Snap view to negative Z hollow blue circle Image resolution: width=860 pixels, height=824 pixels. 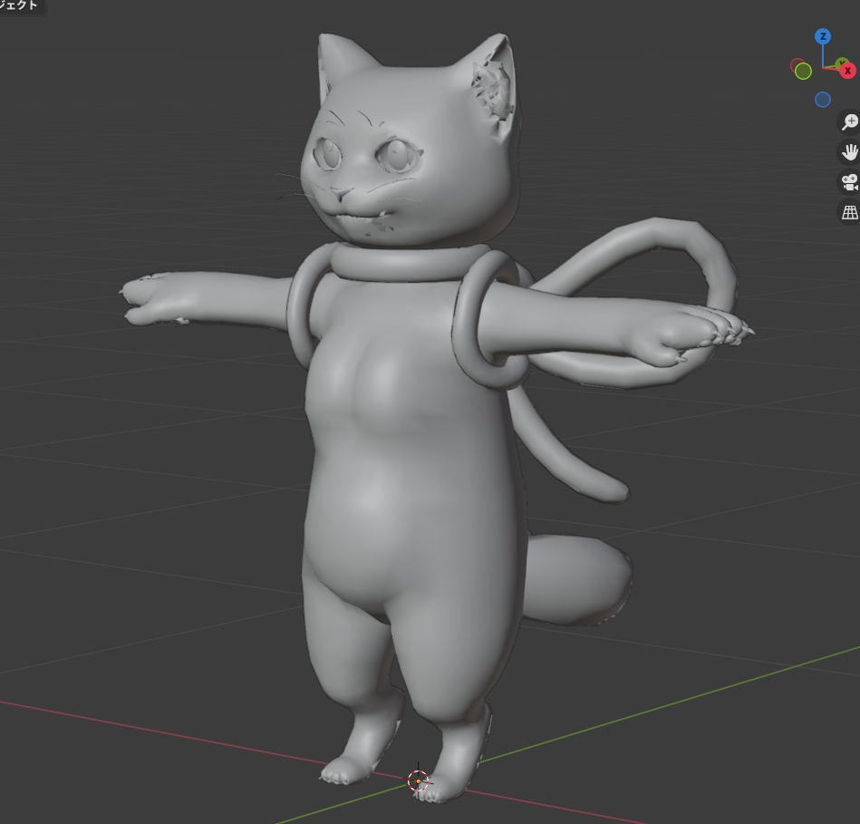click(822, 100)
